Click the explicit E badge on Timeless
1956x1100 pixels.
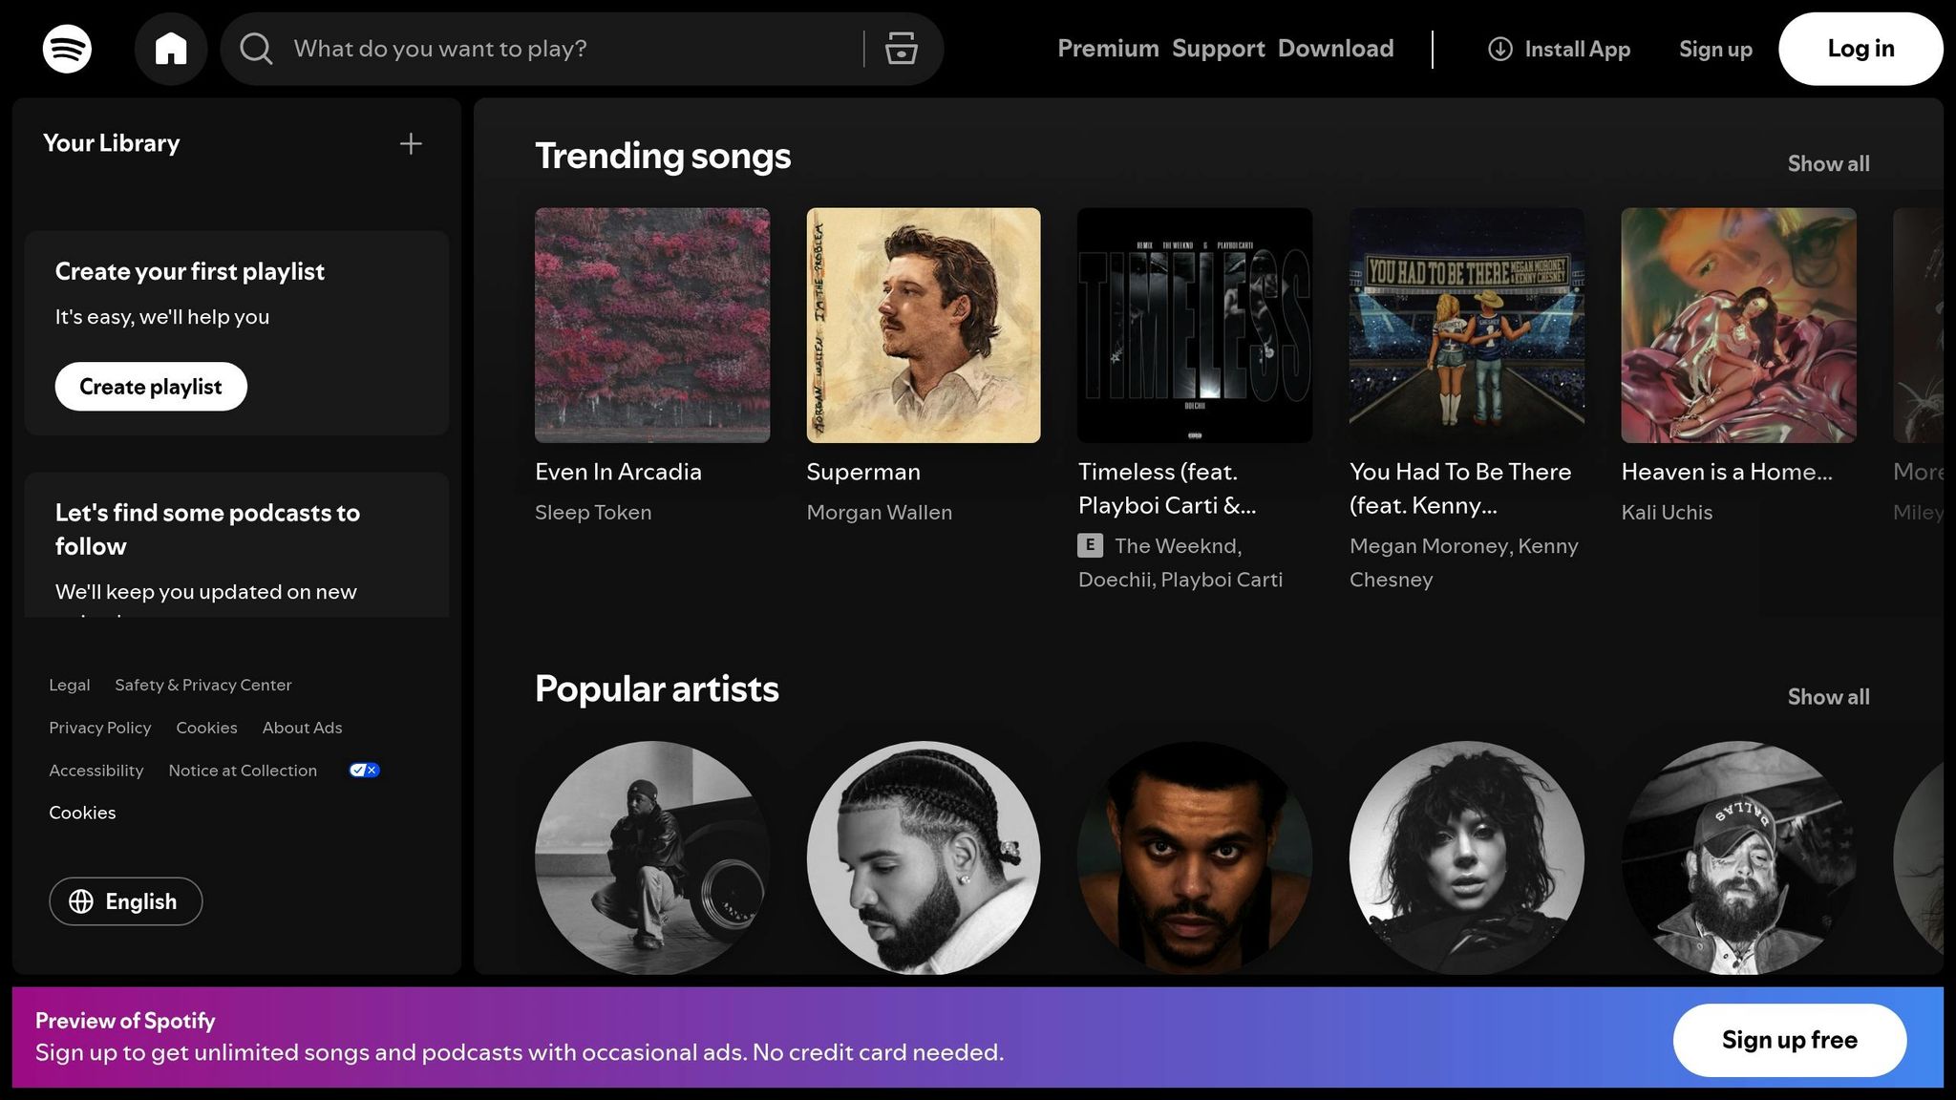[x=1090, y=545]
